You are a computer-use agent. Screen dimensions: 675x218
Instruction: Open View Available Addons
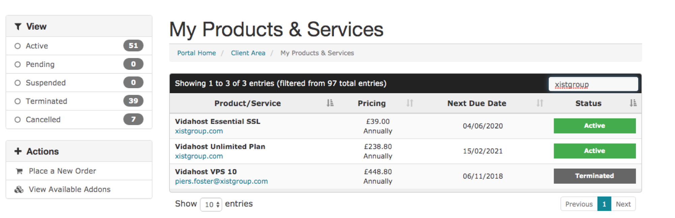tap(69, 190)
